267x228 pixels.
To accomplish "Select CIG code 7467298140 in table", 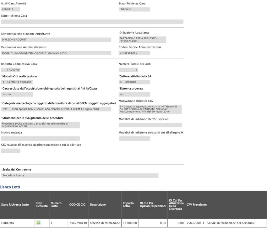I will (77, 223).
